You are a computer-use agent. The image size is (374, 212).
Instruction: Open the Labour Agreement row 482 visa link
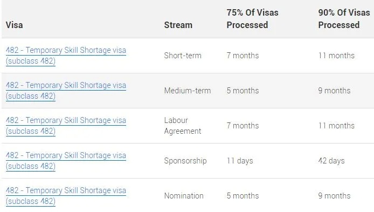[66, 126]
